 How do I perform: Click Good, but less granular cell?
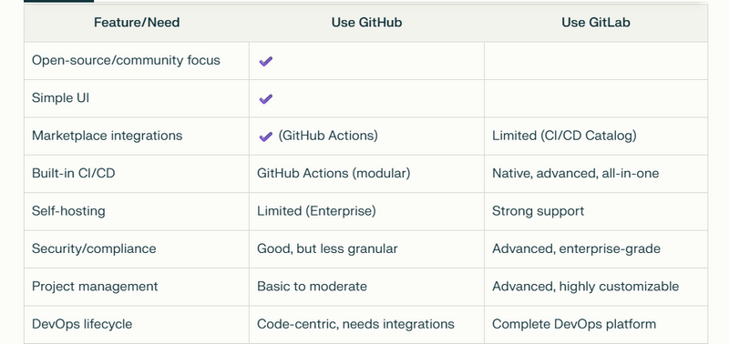click(x=367, y=248)
